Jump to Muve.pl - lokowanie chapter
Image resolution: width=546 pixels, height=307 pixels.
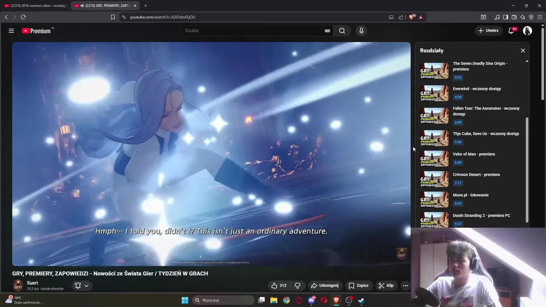click(x=472, y=199)
